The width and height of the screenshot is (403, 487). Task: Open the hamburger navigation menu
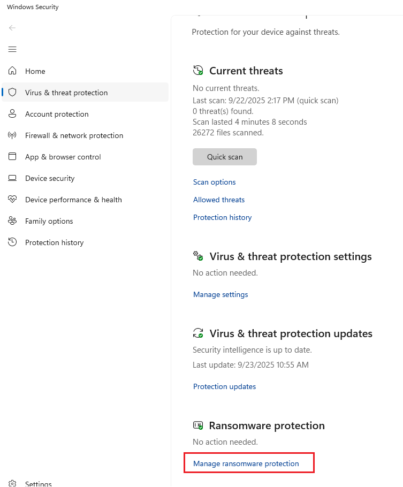pyautogui.click(x=12, y=49)
